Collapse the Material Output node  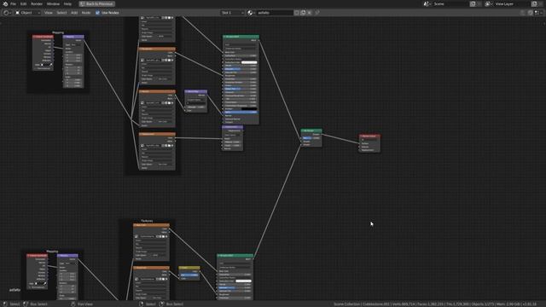(x=361, y=136)
